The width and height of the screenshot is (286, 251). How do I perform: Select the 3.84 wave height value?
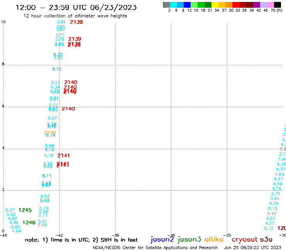click(x=61, y=22)
